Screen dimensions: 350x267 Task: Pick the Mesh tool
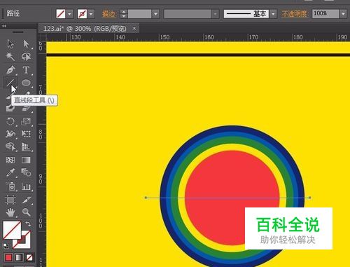click(x=10, y=160)
